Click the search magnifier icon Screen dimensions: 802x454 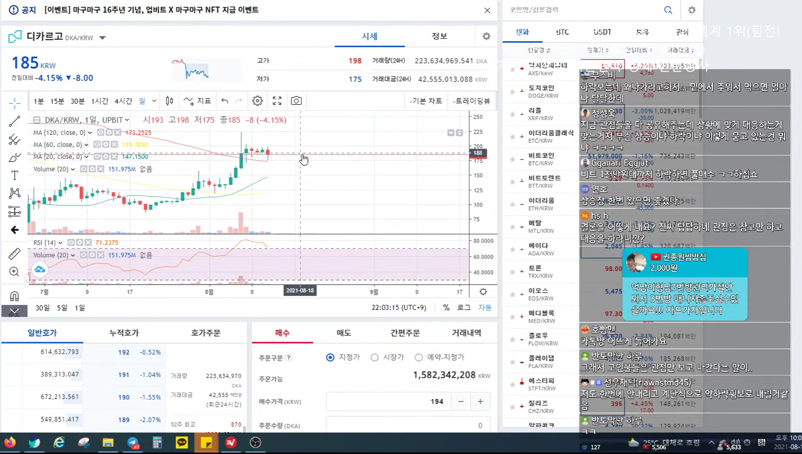[668, 10]
